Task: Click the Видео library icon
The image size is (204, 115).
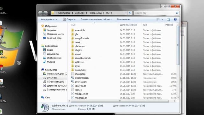Action: [45, 50]
